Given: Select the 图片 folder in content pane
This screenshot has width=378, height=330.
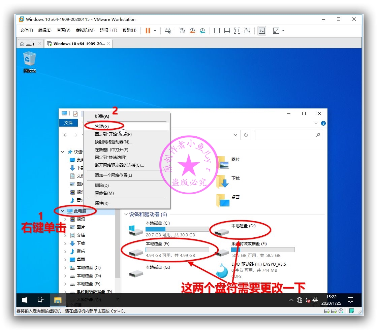Looking at the screenshot, I should coord(228,162).
